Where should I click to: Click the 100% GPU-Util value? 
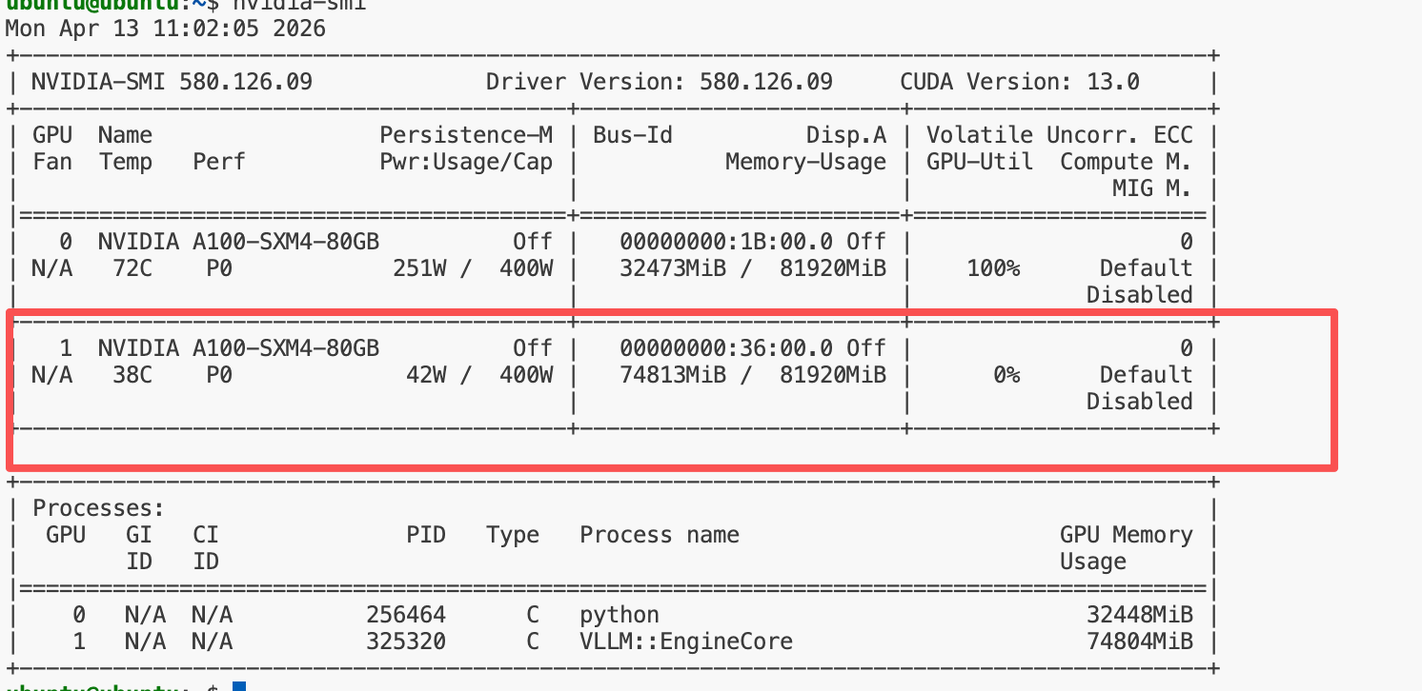pyautogui.click(x=993, y=268)
